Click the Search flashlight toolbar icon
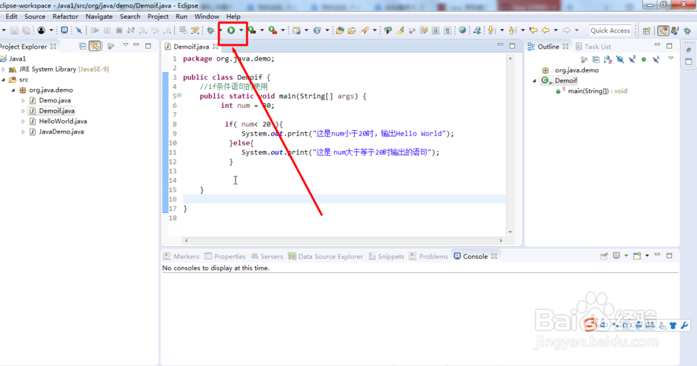 365,30
